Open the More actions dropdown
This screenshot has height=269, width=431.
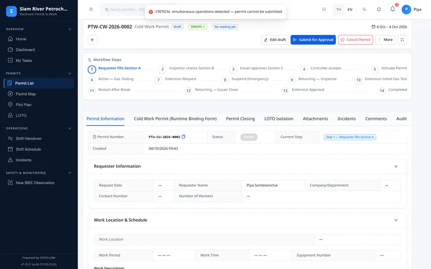click(x=385, y=40)
